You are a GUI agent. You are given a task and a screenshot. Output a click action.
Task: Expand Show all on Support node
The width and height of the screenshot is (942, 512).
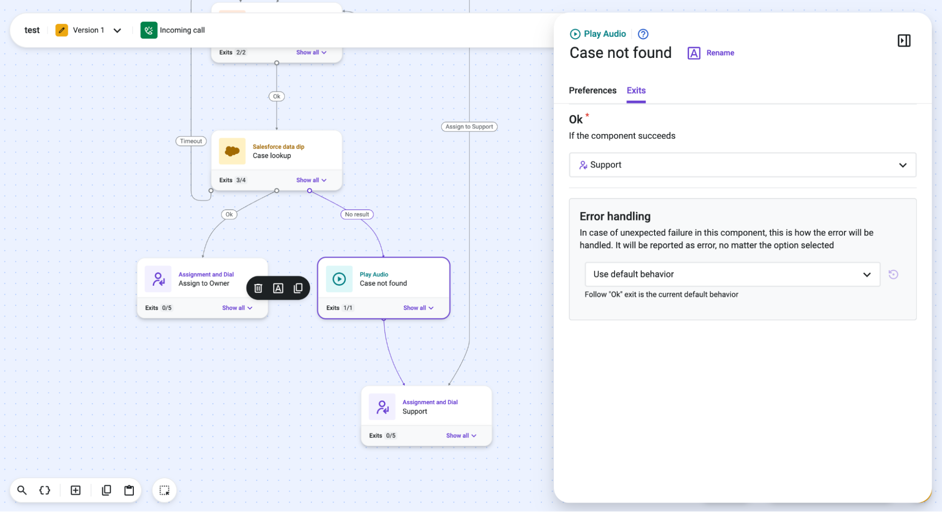[x=461, y=436]
